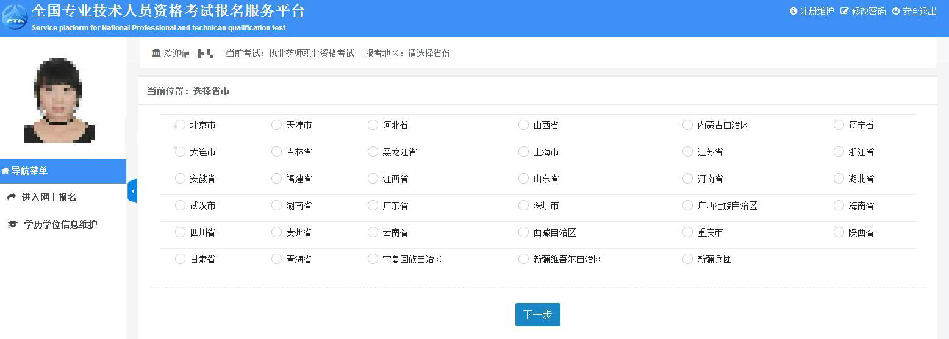
Task: Choose the 广东省 radio option
Action: (x=373, y=205)
